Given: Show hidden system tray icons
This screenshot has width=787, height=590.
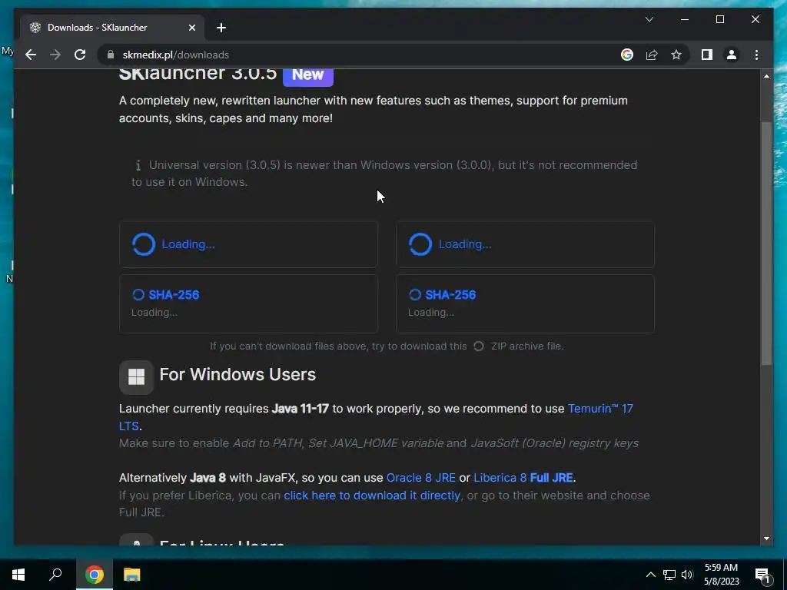Looking at the screenshot, I should (x=650, y=575).
